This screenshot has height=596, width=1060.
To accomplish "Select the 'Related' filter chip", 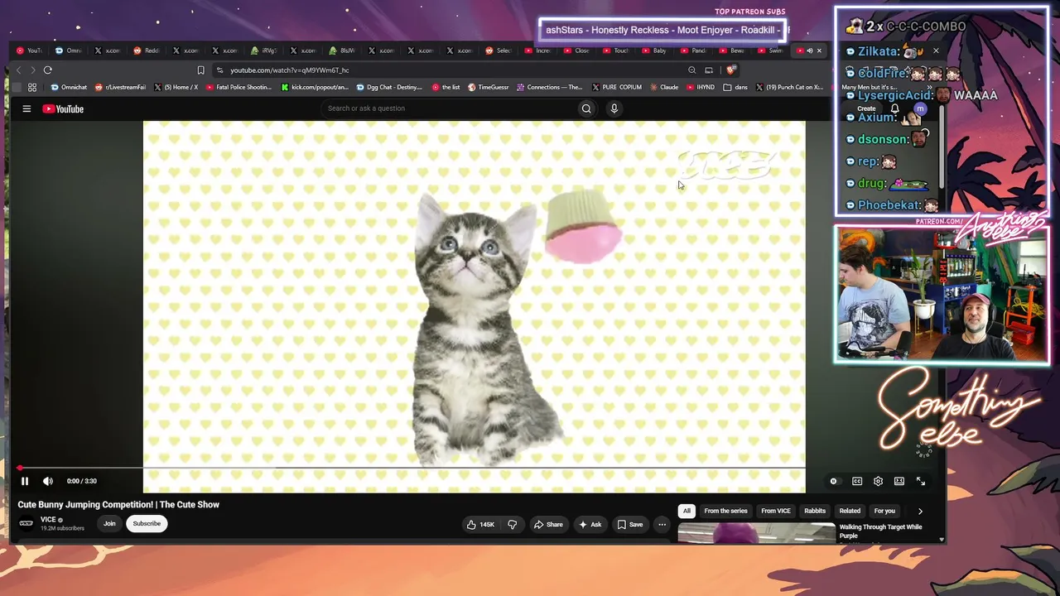I will [850, 511].
